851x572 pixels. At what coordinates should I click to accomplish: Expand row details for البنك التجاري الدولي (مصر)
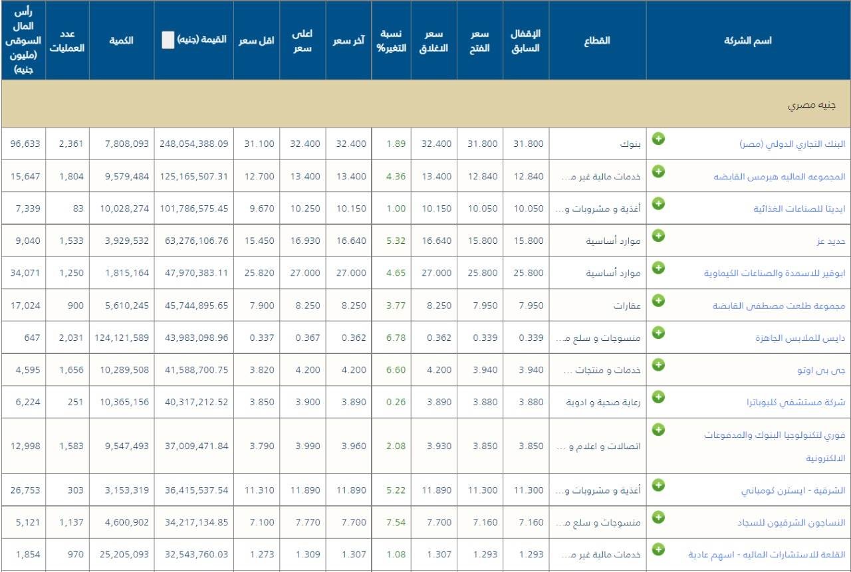[x=658, y=138]
